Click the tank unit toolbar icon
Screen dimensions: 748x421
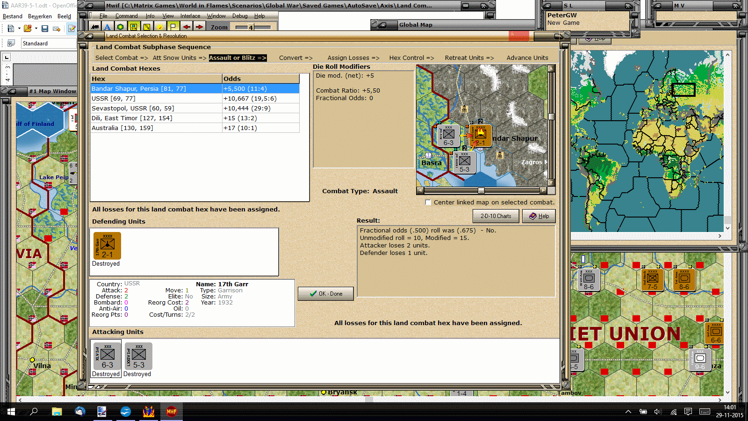coord(95,27)
